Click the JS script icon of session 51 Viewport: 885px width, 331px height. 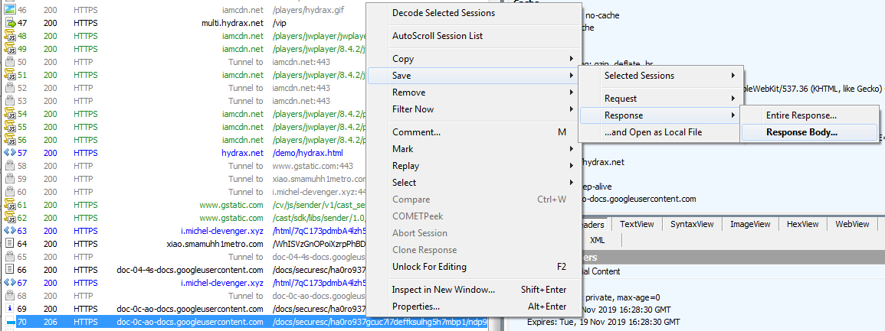pos(10,75)
